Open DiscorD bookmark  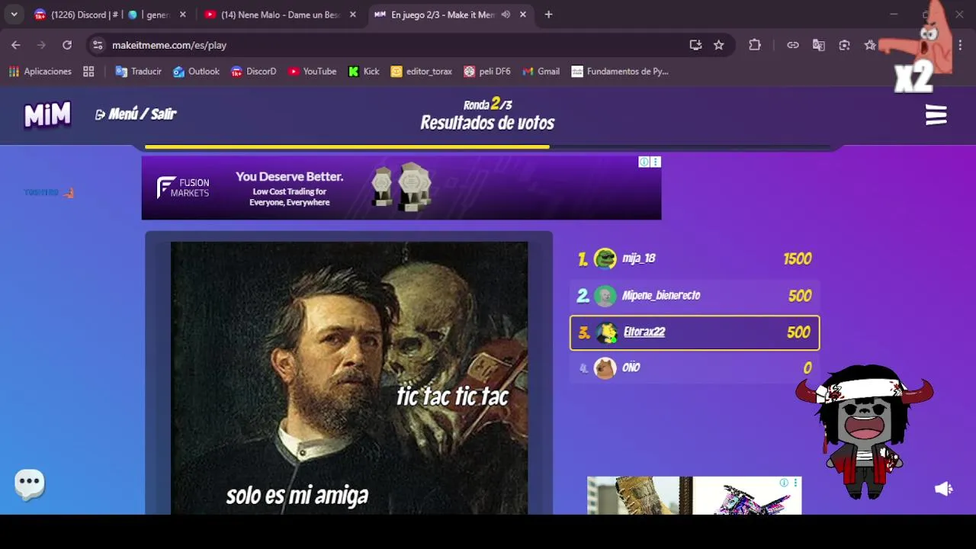coord(253,72)
